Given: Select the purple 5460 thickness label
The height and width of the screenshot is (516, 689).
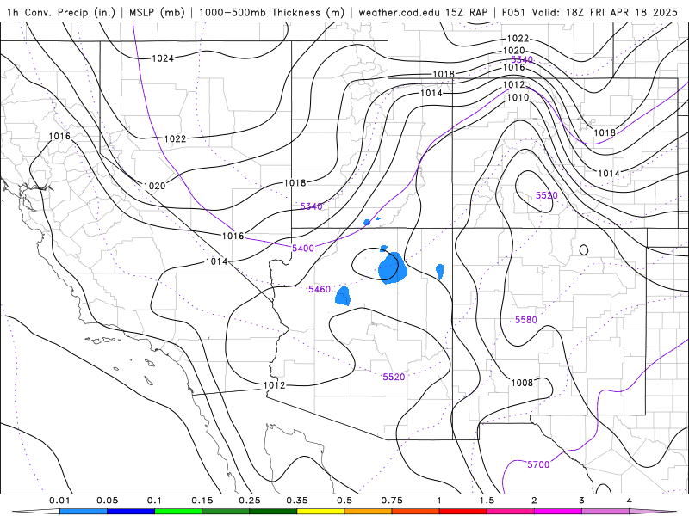Looking at the screenshot, I should (x=320, y=289).
